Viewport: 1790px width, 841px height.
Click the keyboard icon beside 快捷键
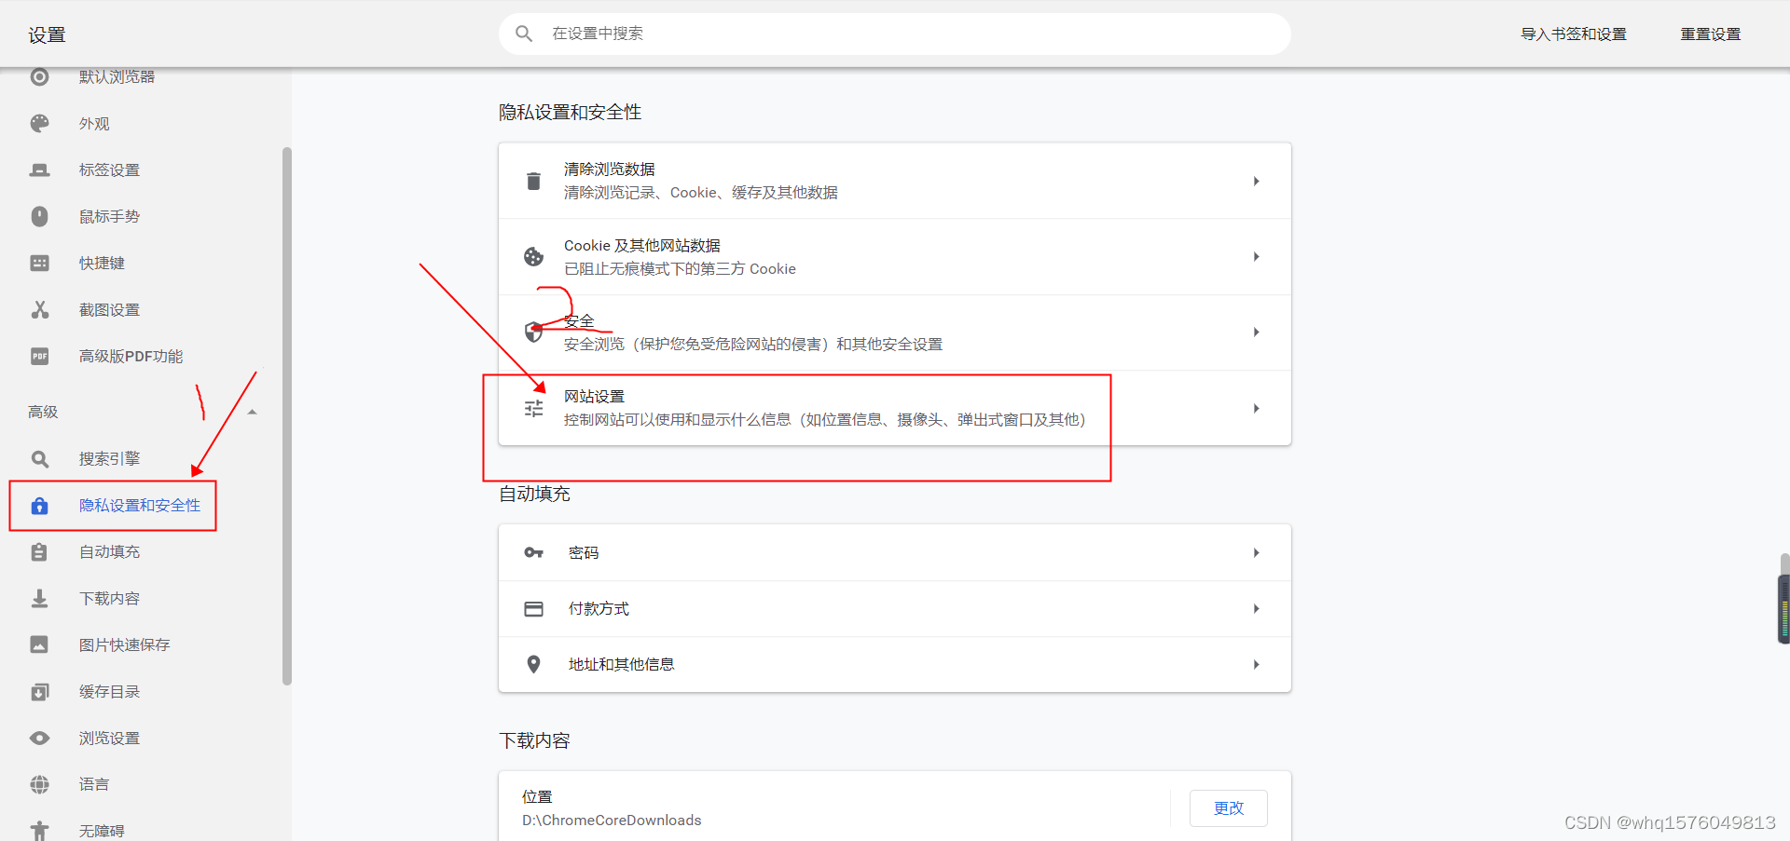click(x=39, y=263)
